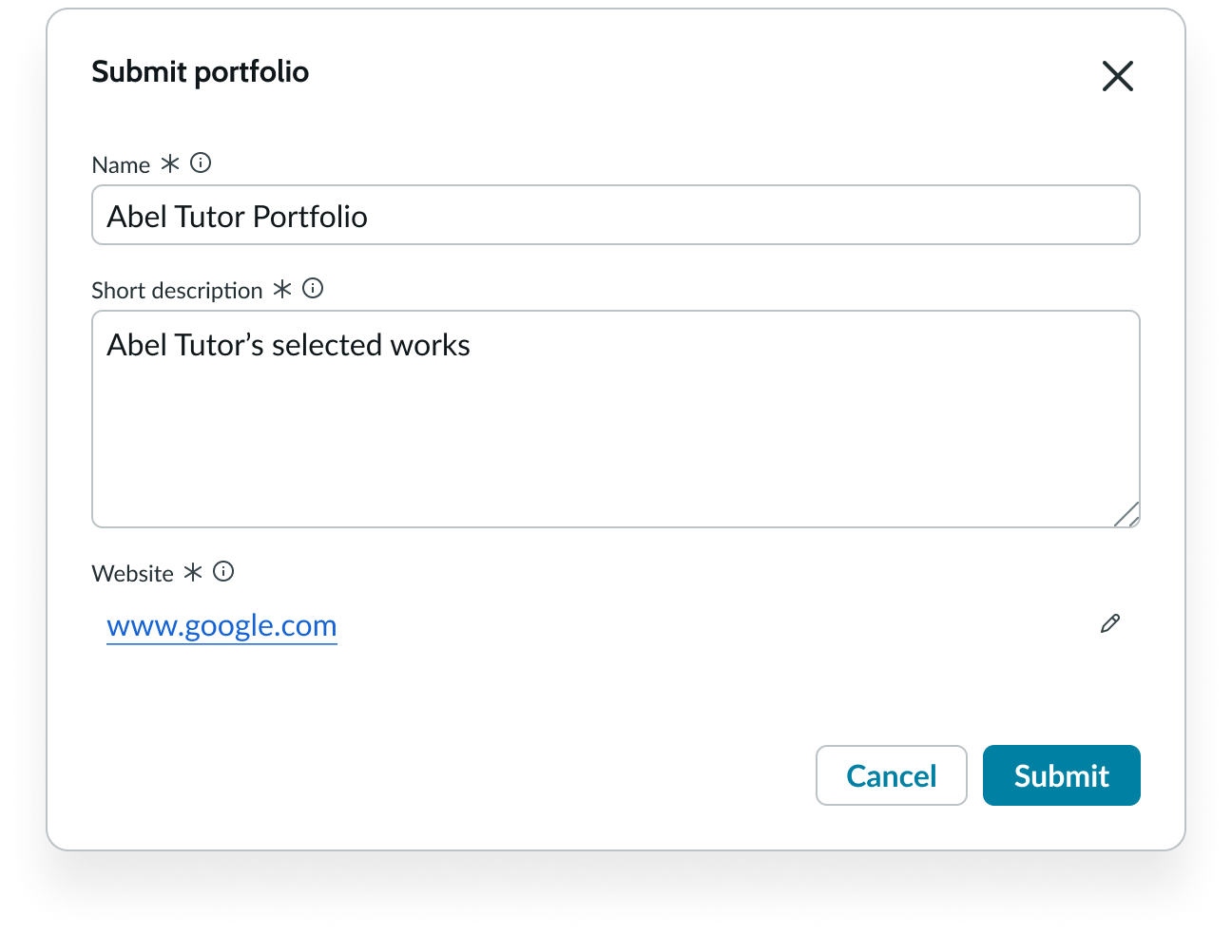This screenshot has width=1232, height=935.
Task: Cancel the portfolio submission
Action: click(x=891, y=775)
